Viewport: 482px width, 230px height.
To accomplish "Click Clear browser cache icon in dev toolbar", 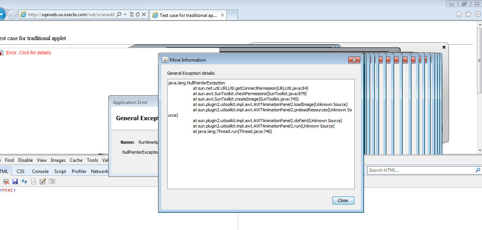I will tap(6, 181).
